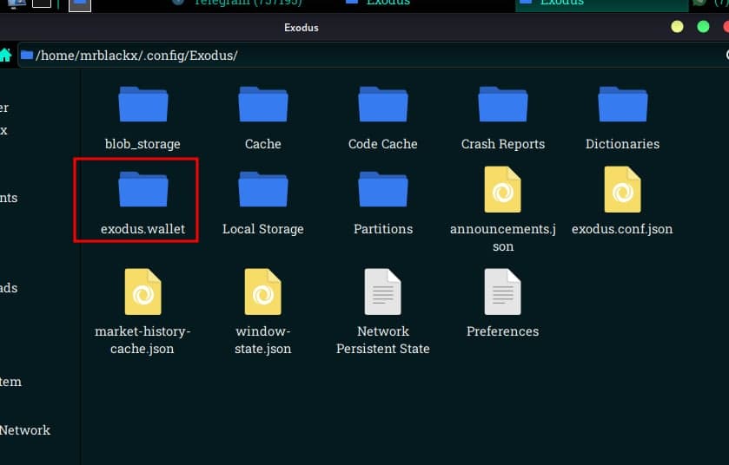This screenshot has height=465, width=729.
Task: Open the Preferences text file
Action: (502, 292)
